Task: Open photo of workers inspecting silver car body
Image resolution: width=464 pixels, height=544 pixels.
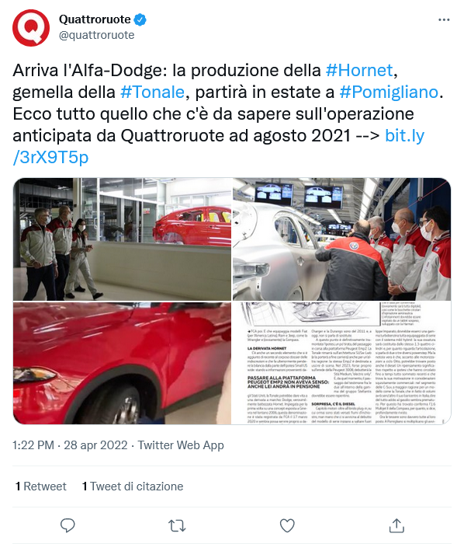Action: coord(341,239)
